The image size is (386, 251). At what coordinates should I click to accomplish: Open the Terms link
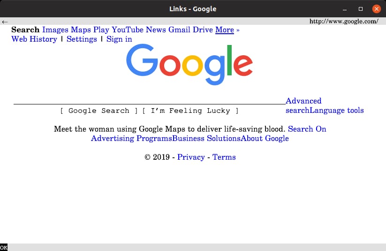tap(224, 157)
